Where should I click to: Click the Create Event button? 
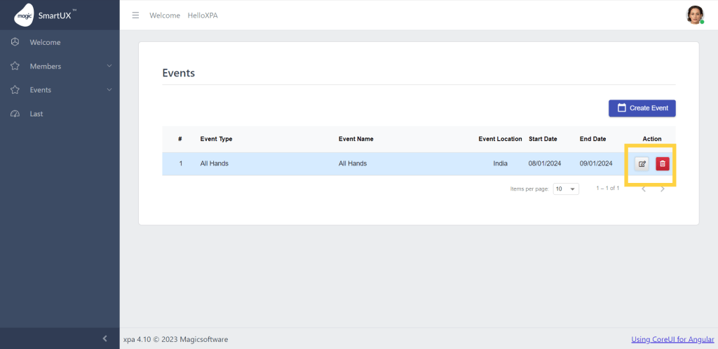coord(642,108)
